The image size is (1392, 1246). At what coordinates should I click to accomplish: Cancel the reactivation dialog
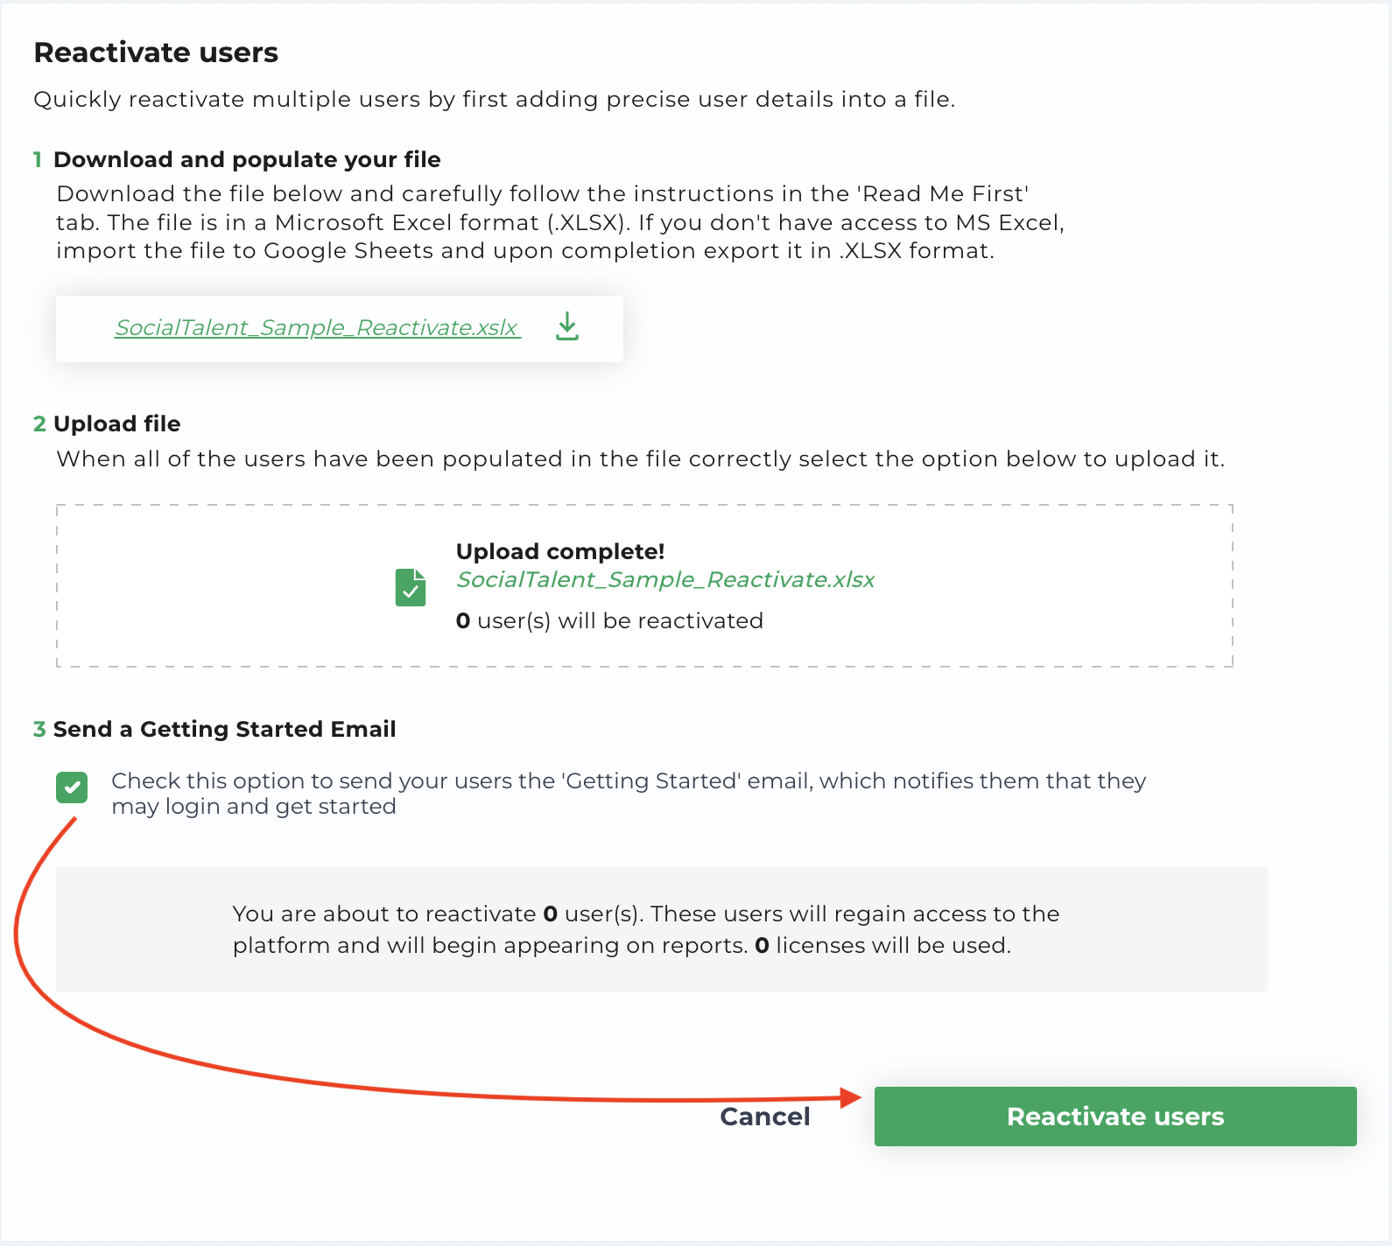pyautogui.click(x=765, y=1116)
